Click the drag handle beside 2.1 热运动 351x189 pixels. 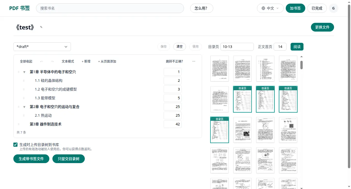tap(24, 116)
